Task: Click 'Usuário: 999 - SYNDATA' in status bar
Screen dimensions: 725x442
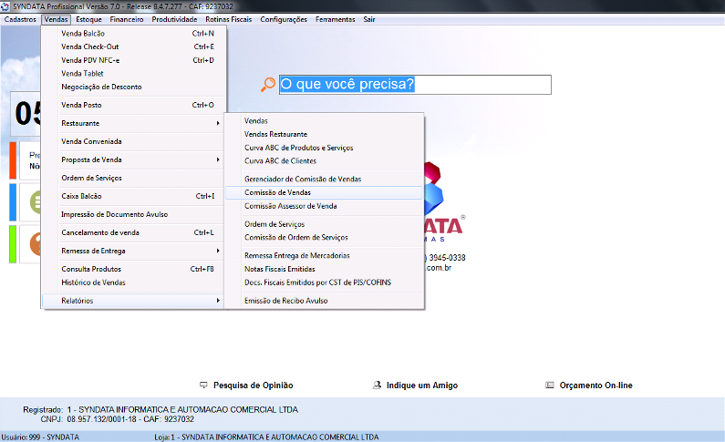Action: (40, 437)
